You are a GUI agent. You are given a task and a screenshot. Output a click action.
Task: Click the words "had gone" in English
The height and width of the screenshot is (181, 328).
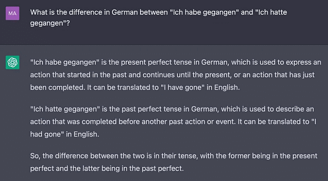coord(46,134)
